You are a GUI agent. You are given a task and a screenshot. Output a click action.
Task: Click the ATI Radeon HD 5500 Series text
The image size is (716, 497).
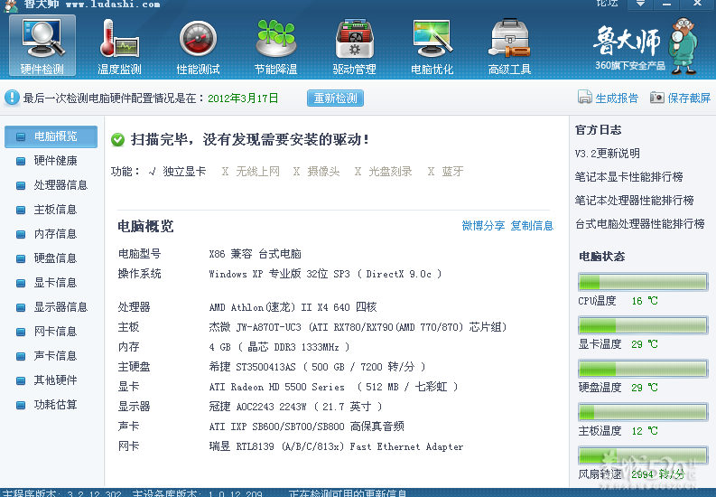tap(276, 387)
